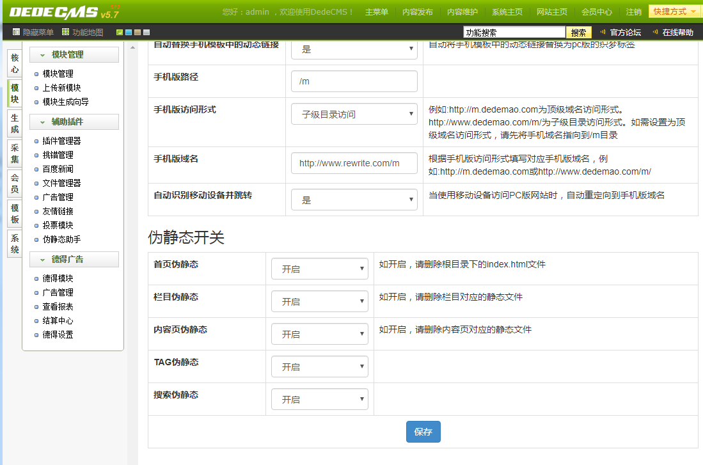The width and height of the screenshot is (703, 465).
Task: Collapse the 德得广告 section arrow
Action: tap(43, 260)
